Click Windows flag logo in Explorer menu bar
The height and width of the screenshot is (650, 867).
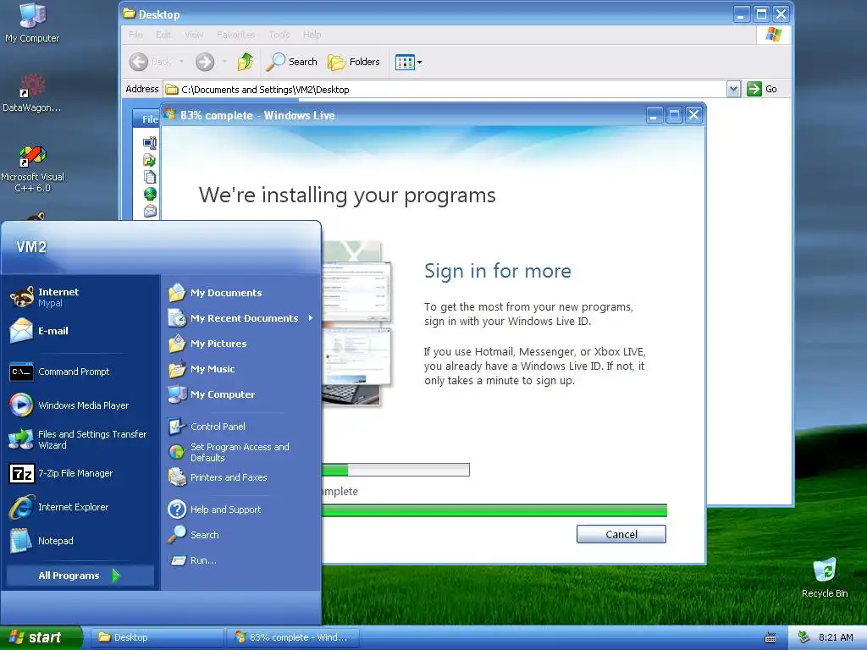tap(774, 34)
